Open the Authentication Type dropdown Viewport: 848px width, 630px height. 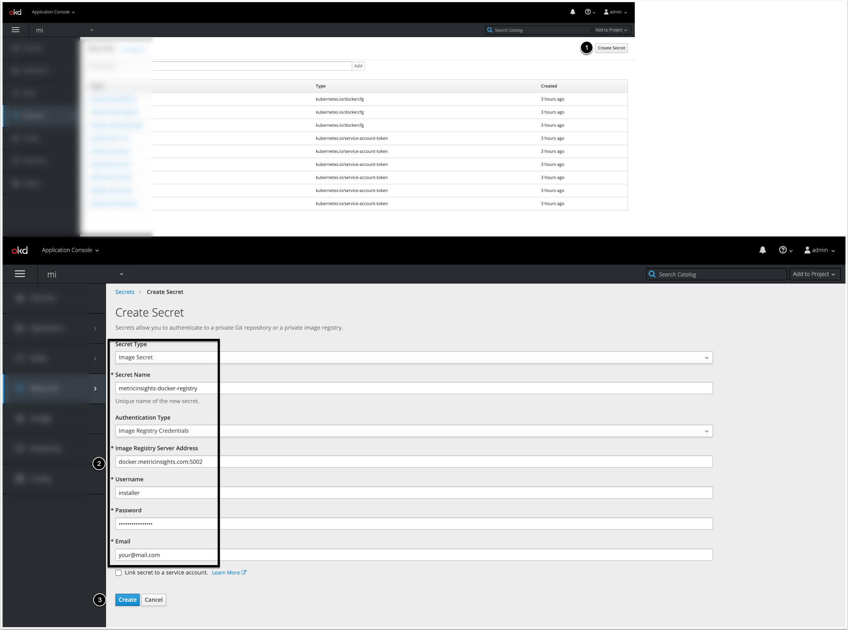pyautogui.click(x=413, y=431)
